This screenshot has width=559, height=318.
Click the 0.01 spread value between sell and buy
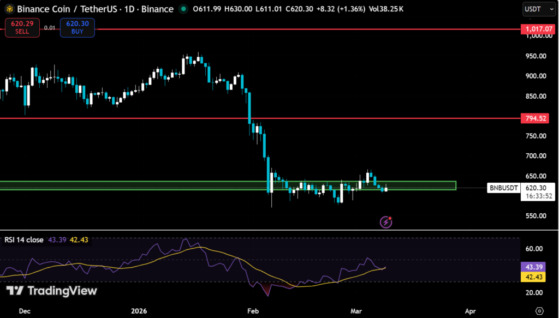(50, 26)
